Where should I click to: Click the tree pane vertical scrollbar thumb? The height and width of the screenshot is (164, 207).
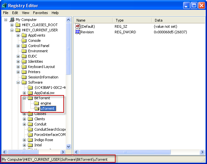(68, 49)
